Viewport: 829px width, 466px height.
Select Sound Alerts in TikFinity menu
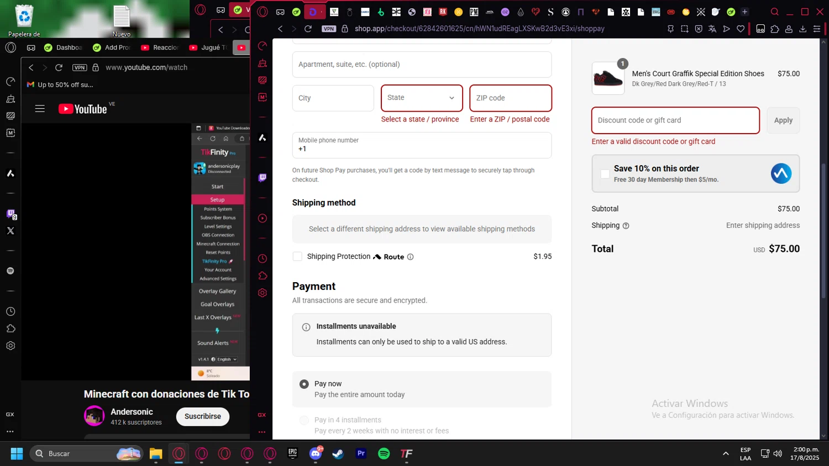(x=218, y=343)
